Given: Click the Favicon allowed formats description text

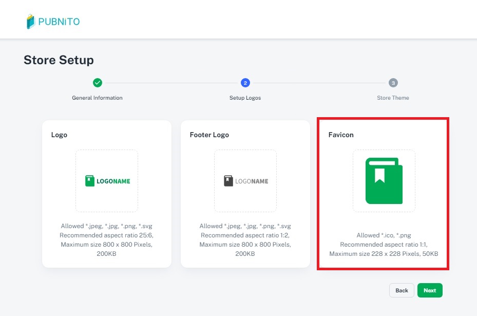Looking at the screenshot, I should (384, 235).
